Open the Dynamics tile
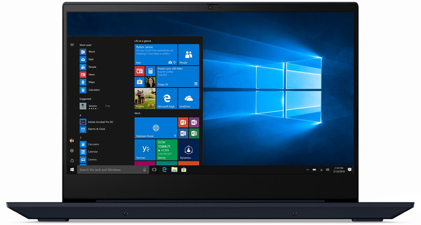Screen dimensions: 421x225 188,150
